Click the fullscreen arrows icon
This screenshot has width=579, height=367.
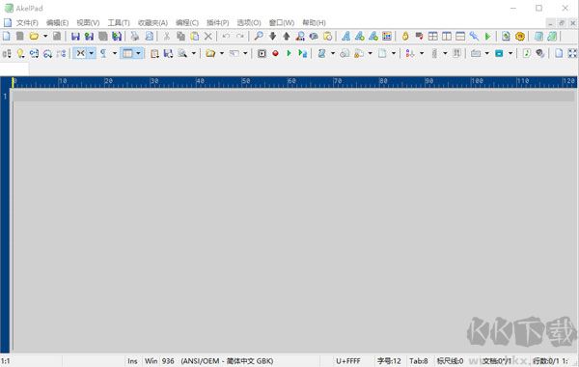tap(572, 53)
